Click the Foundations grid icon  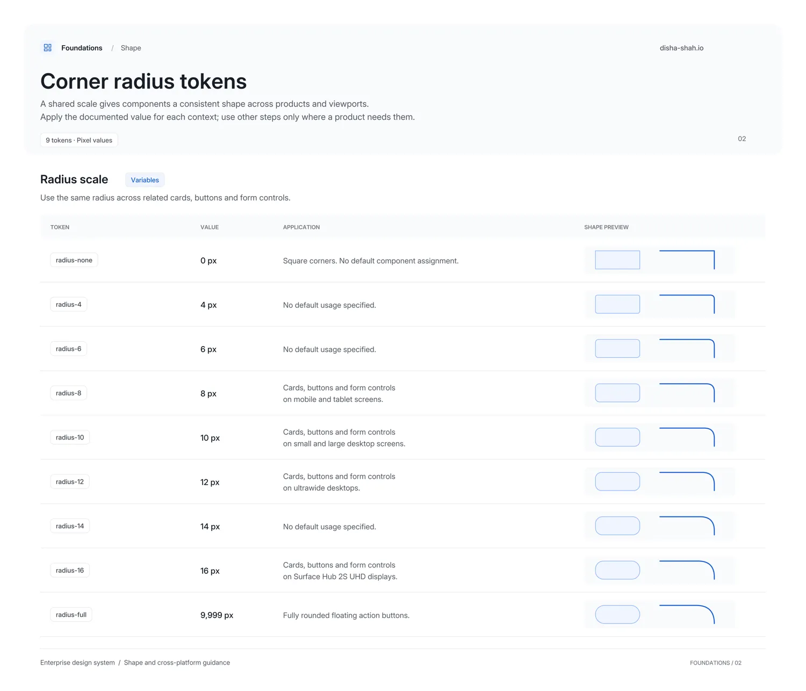point(48,48)
